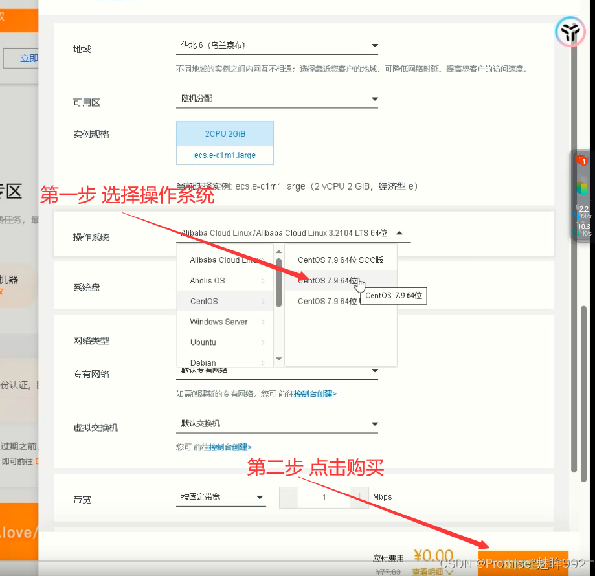Open the 控制台创建 link under 虚拟交换机
595x576 pixels.
click(x=230, y=447)
